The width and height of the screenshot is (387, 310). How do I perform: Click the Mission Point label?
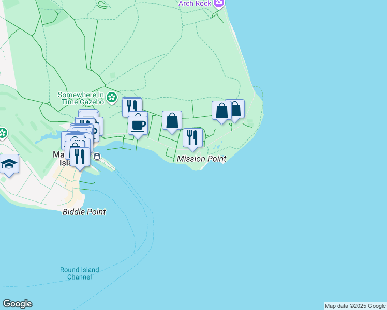pos(201,159)
